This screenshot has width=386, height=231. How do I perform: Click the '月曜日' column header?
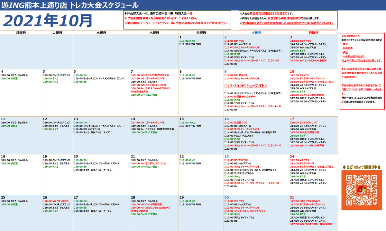(x=21, y=33)
